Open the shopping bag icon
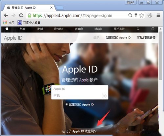The image size is (164, 136). (153, 29)
